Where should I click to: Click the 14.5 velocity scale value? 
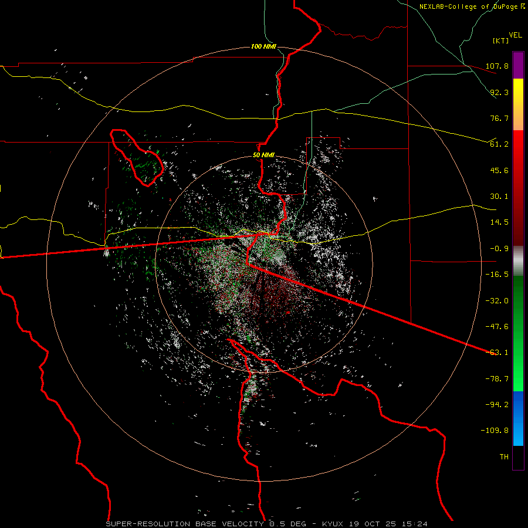[499, 222]
